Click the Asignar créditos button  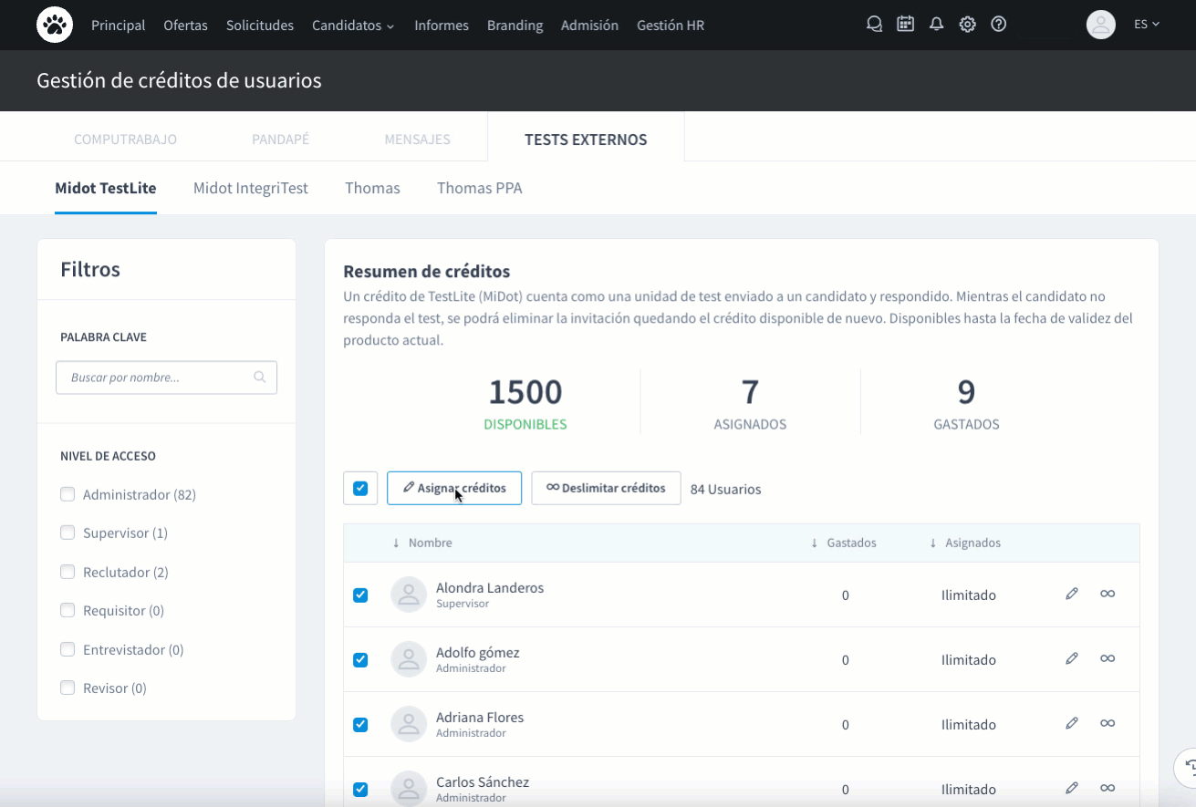[454, 488]
